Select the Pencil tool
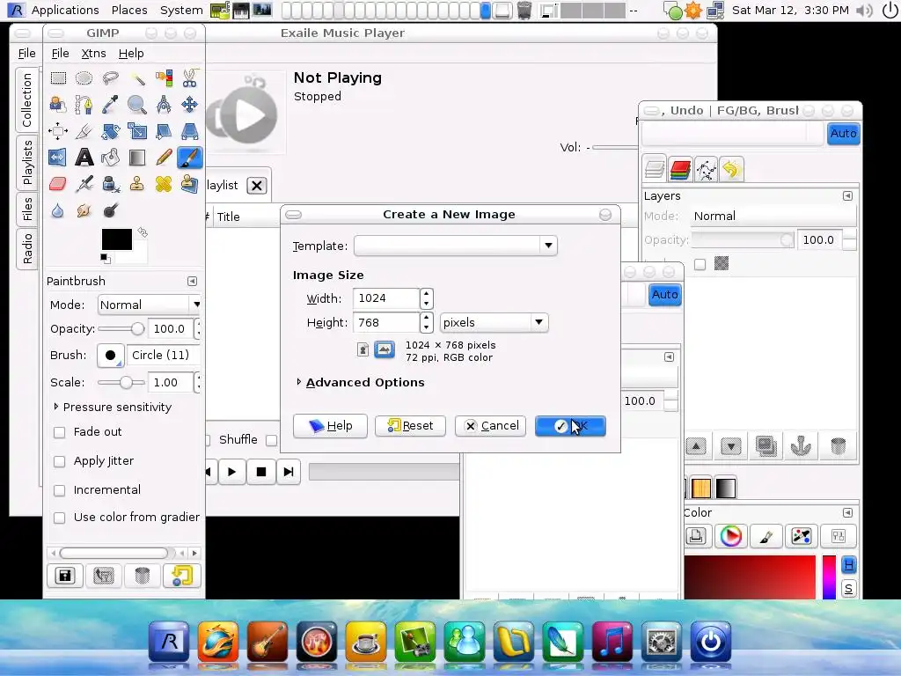901x676 pixels. coord(163,158)
